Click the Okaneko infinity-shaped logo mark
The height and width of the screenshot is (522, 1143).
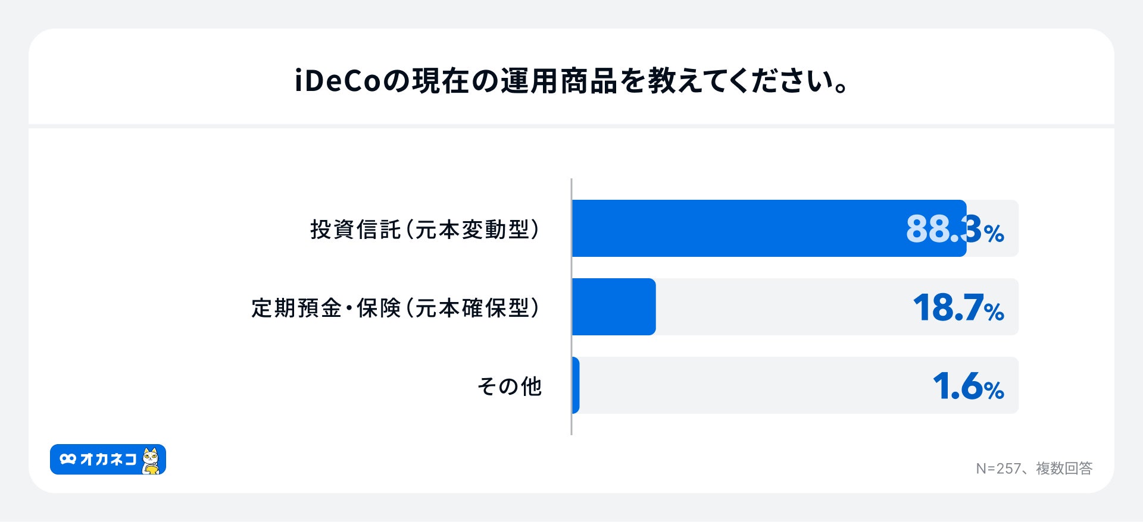click(68, 460)
